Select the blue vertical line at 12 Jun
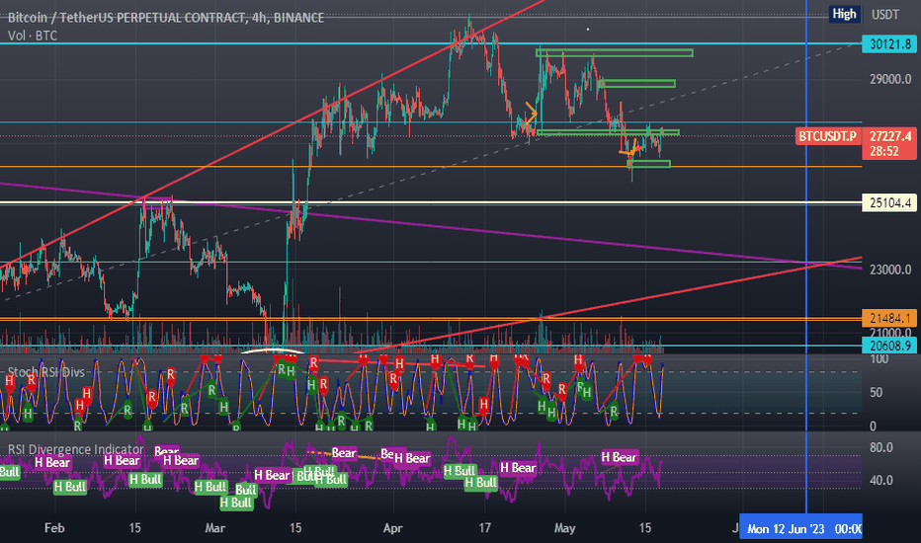 pos(806,259)
